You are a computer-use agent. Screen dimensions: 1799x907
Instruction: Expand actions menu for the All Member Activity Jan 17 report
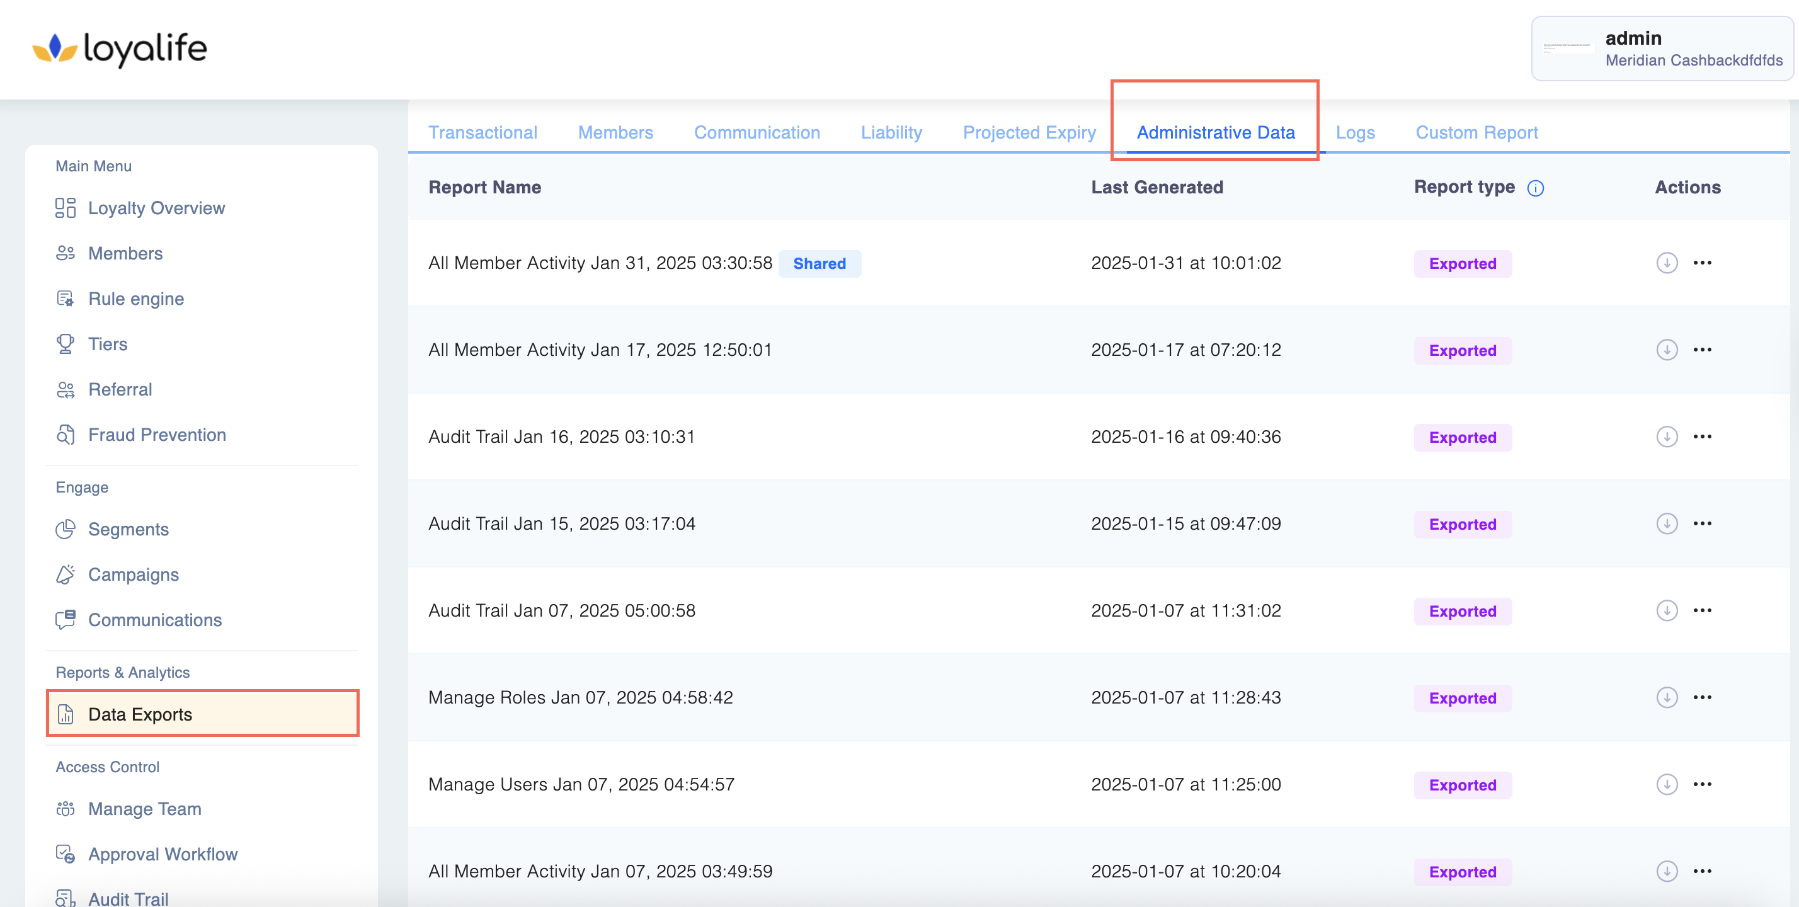click(x=1702, y=350)
